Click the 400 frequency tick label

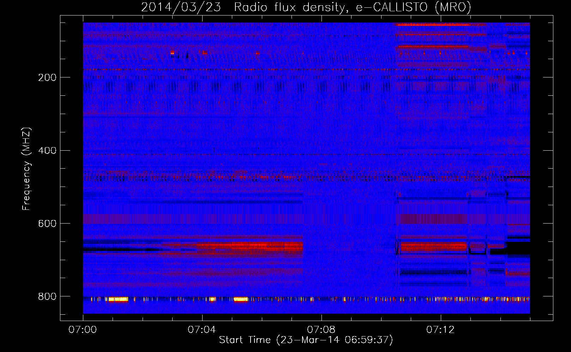click(47, 151)
